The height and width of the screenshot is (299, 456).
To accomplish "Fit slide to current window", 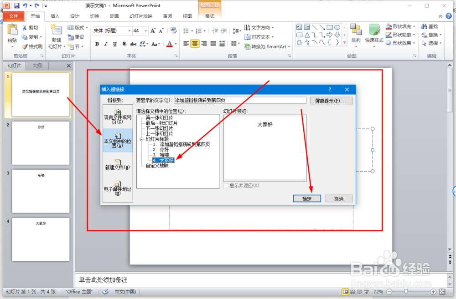I will [x=442, y=292].
